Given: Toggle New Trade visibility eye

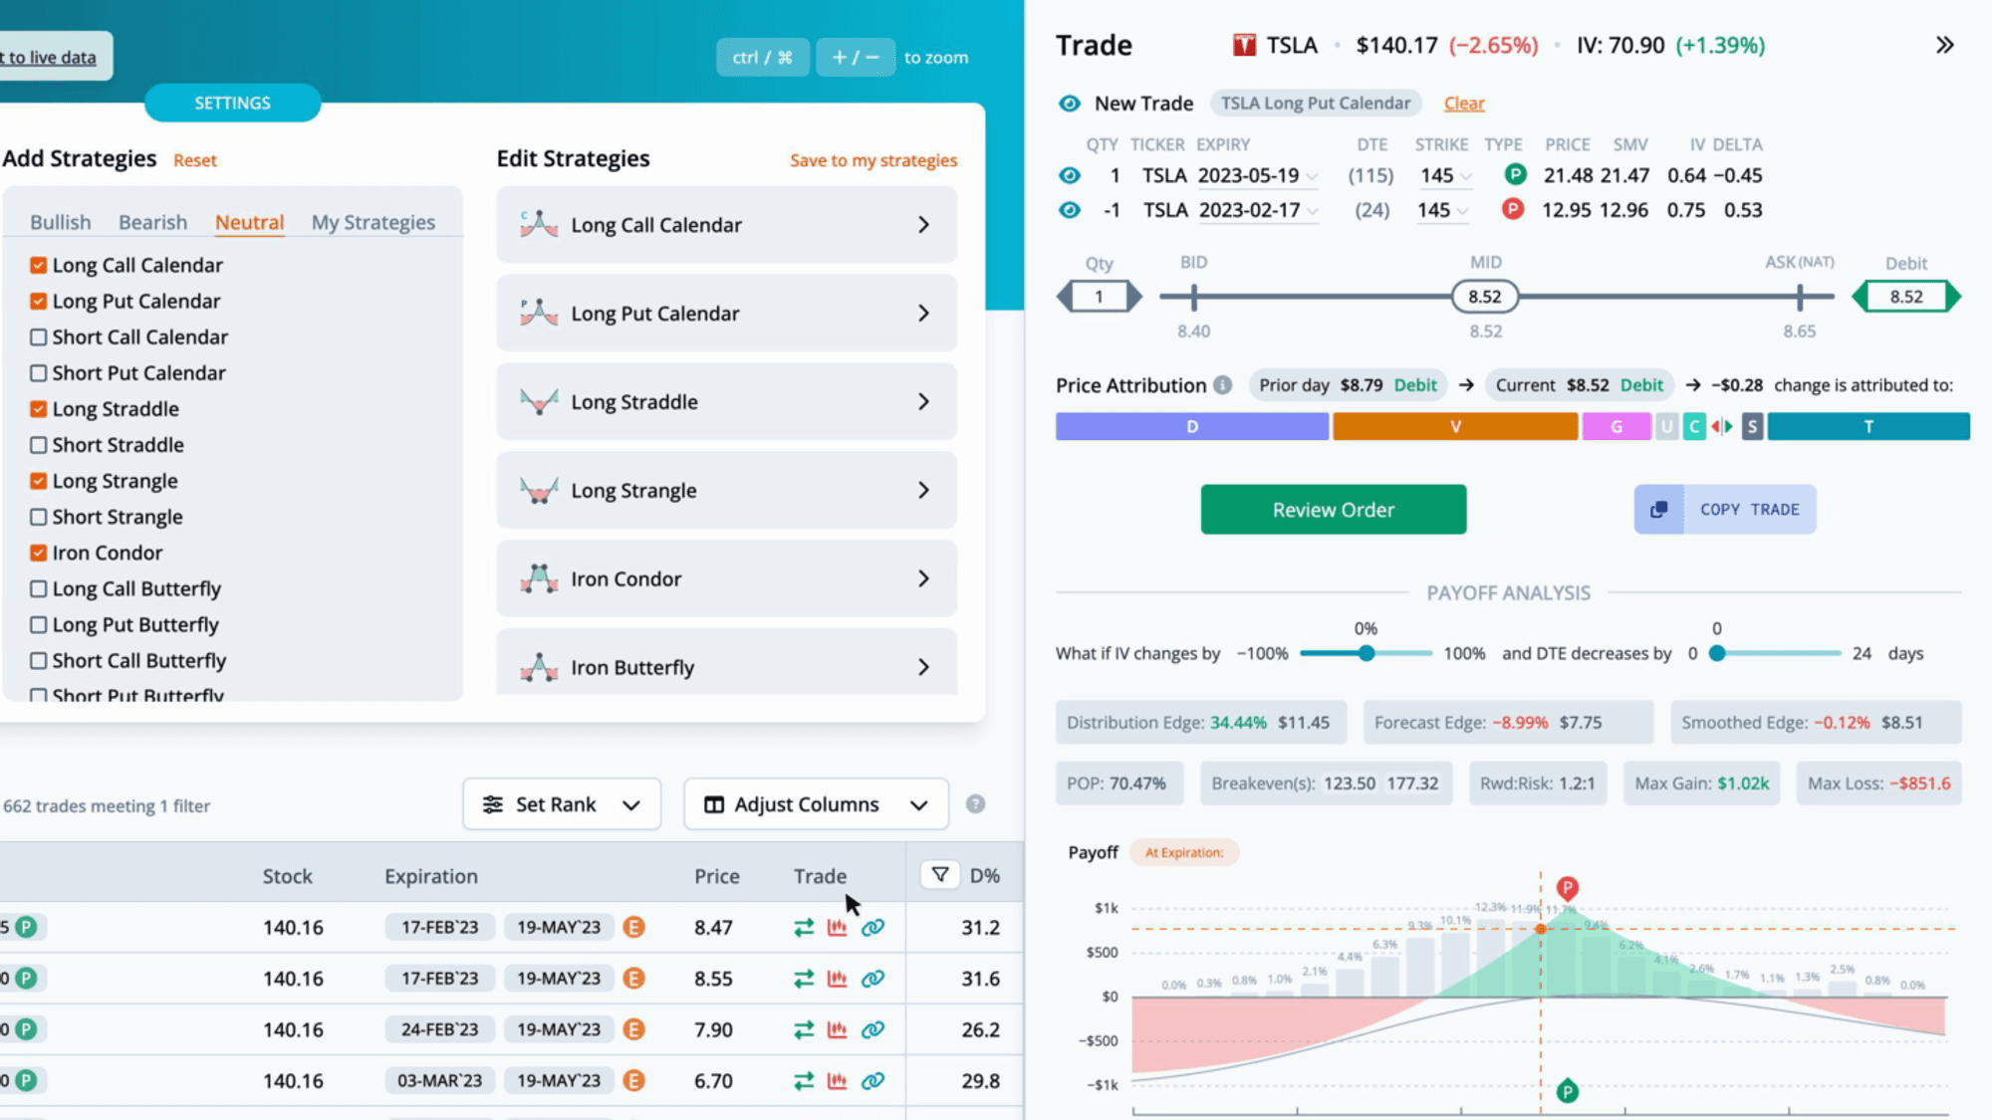Looking at the screenshot, I should click(x=1069, y=104).
